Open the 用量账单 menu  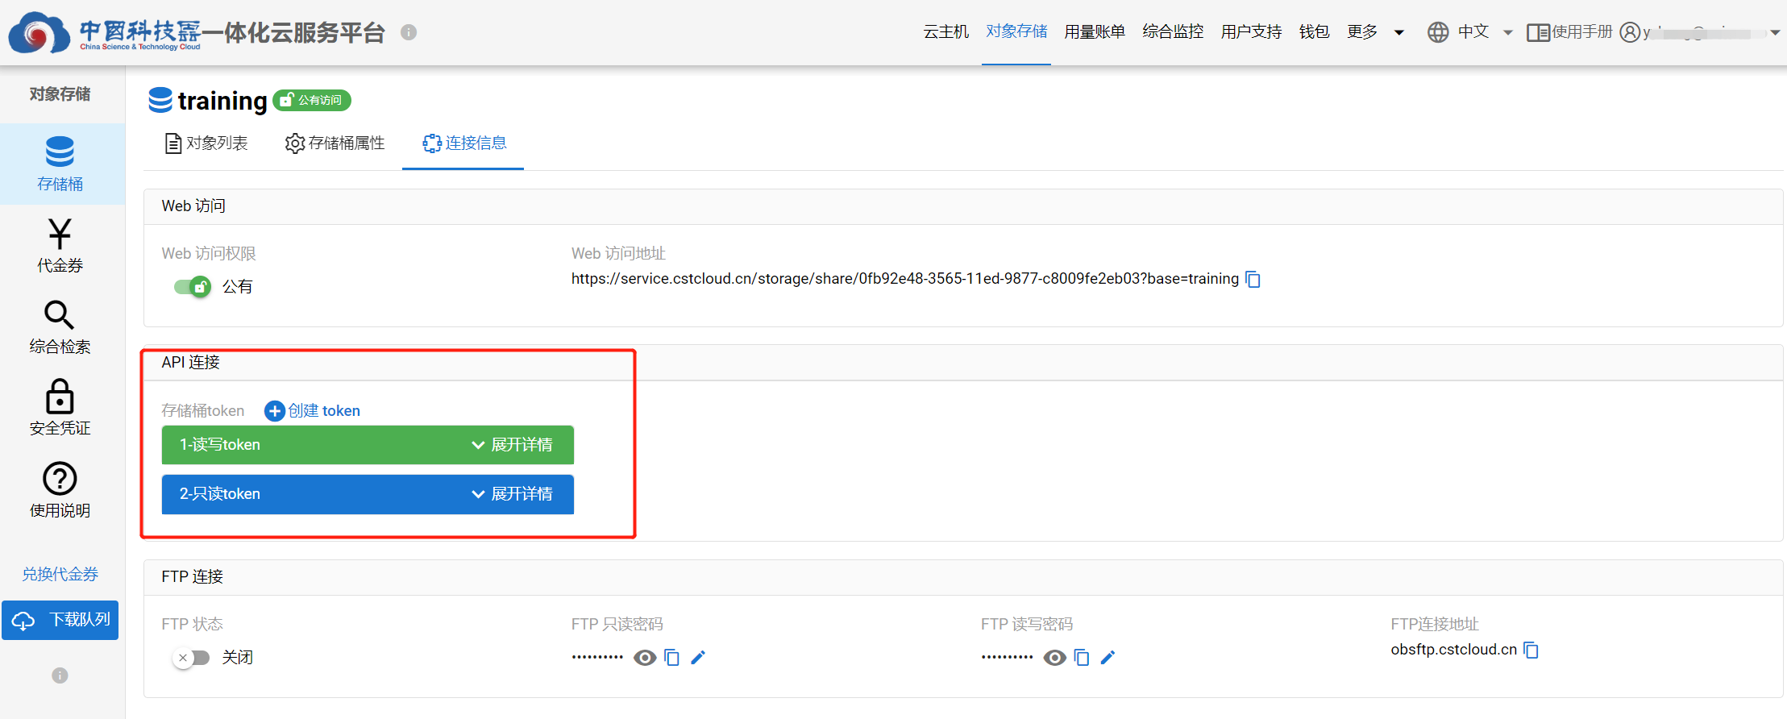[1095, 32]
